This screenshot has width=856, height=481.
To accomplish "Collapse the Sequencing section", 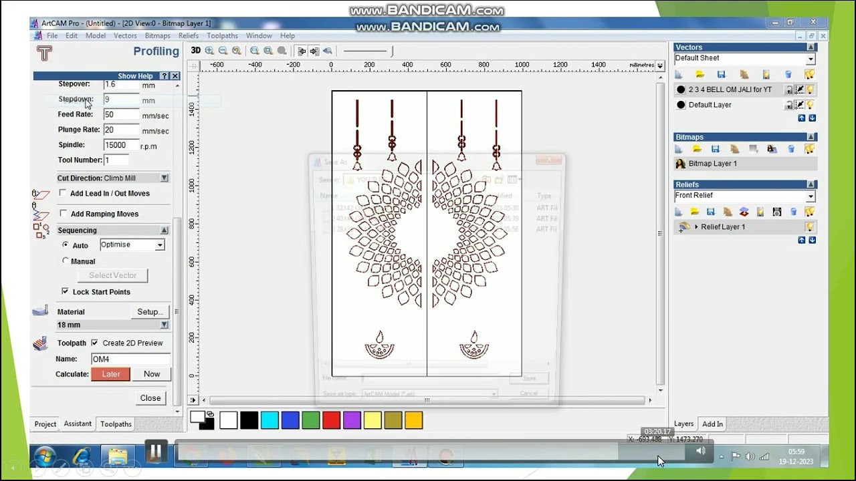I will [164, 230].
